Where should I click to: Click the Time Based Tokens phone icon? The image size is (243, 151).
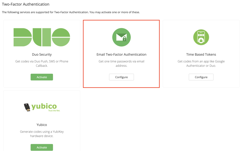coord(201,37)
